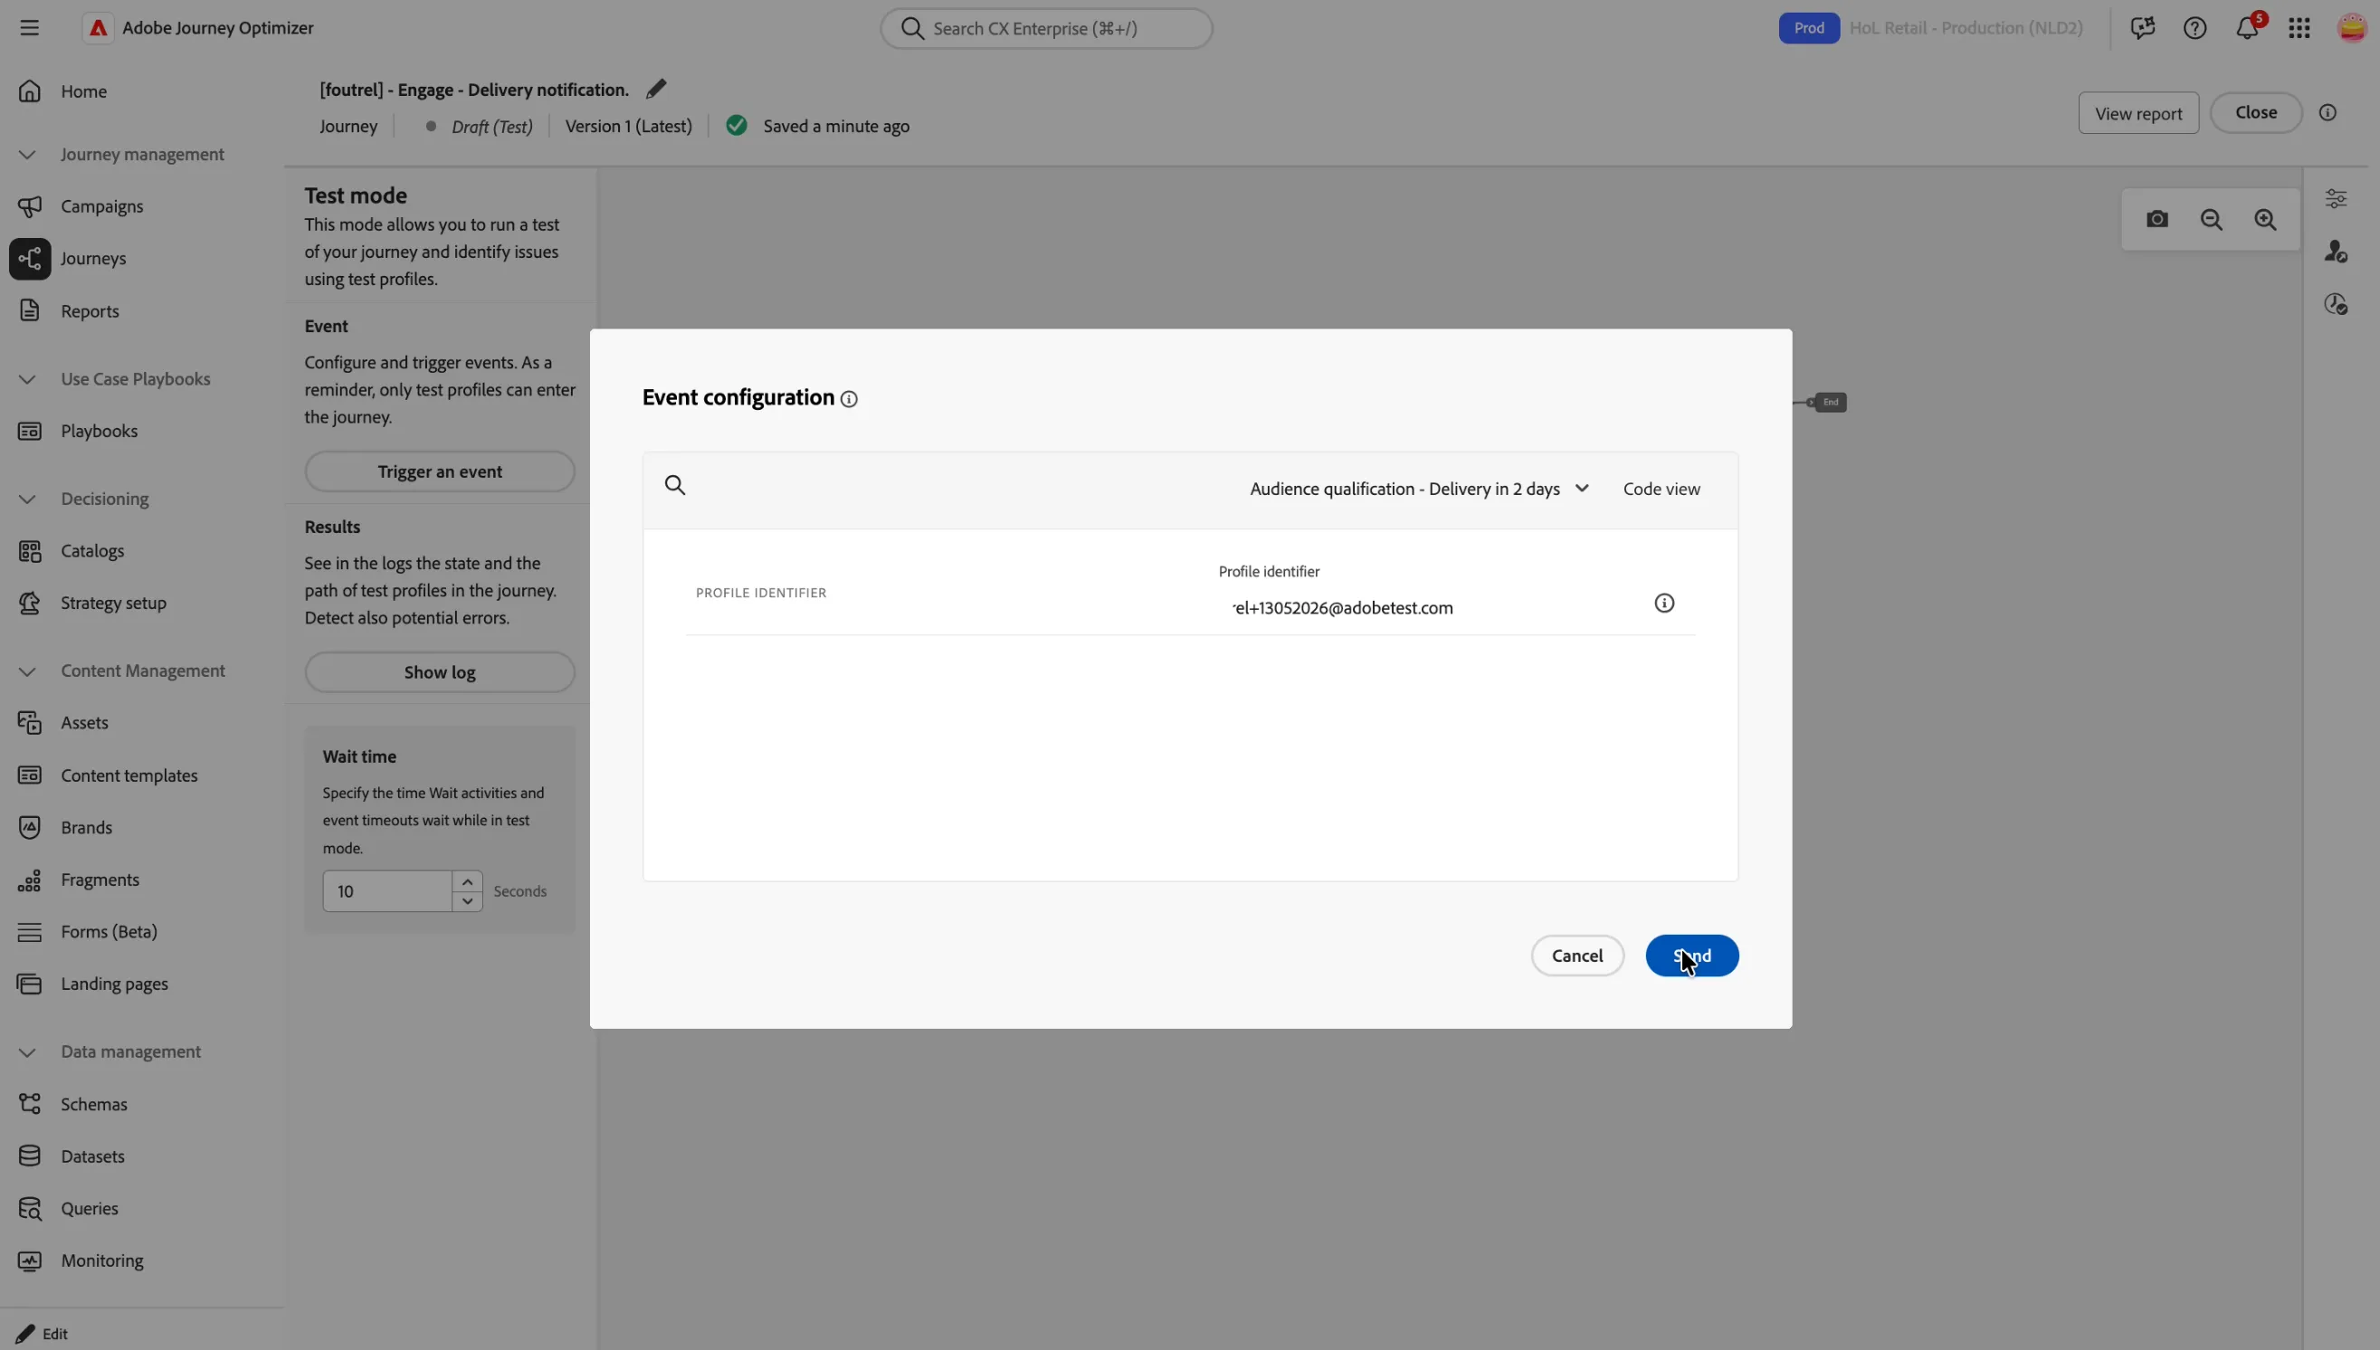
Task: Open the help question mark icon
Action: coord(2194,28)
